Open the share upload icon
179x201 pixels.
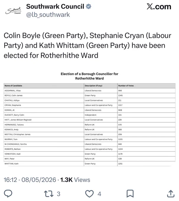[171, 194]
